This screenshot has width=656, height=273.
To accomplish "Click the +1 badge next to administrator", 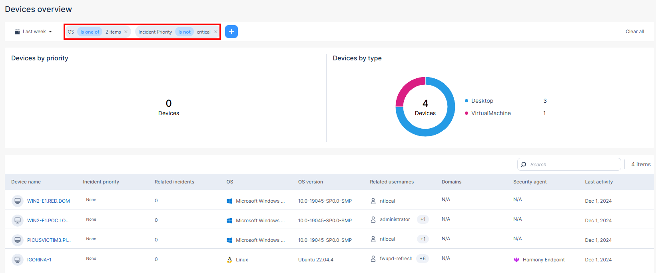I will pyautogui.click(x=423, y=219).
